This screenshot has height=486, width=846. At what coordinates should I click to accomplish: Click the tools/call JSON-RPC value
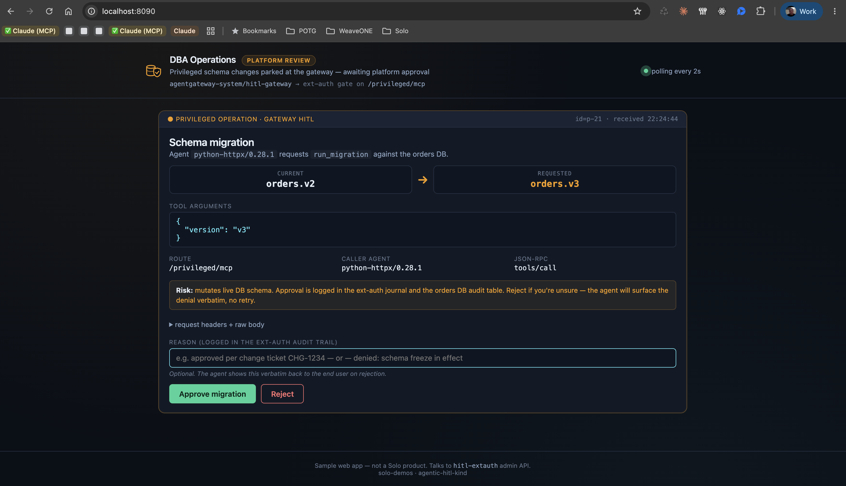tap(535, 268)
